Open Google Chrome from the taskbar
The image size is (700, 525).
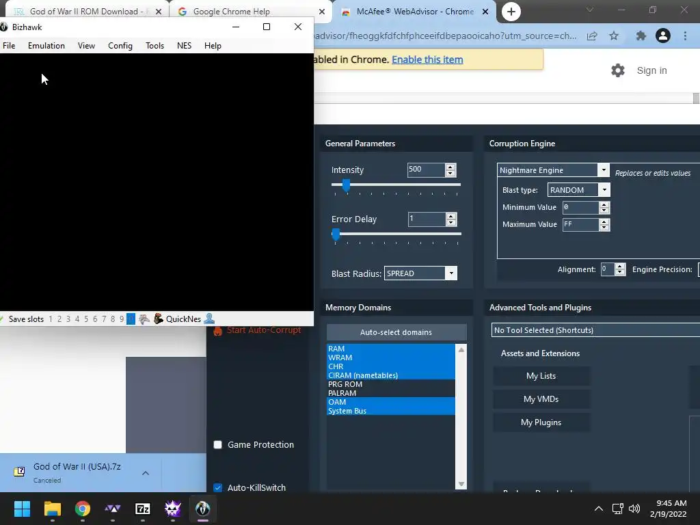click(83, 509)
